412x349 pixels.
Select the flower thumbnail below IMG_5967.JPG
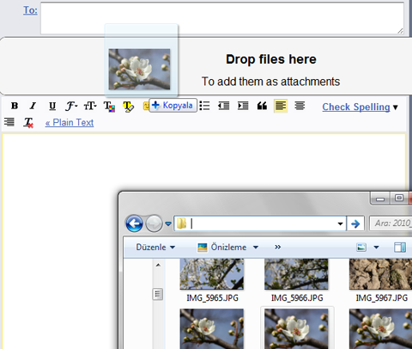click(x=380, y=328)
